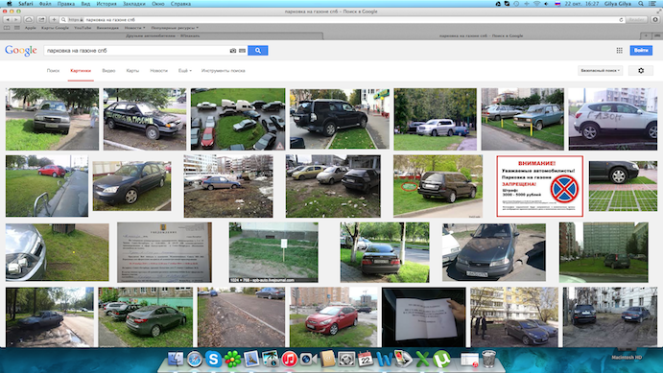Click volume icon in menu bar
The width and height of the screenshot is (663, 373).
point(547,4)
